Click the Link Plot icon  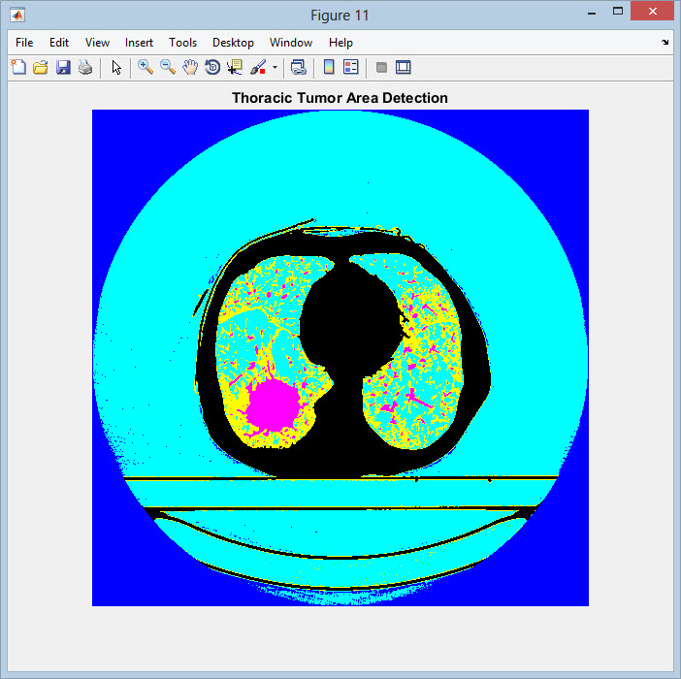tap(299, 67)
